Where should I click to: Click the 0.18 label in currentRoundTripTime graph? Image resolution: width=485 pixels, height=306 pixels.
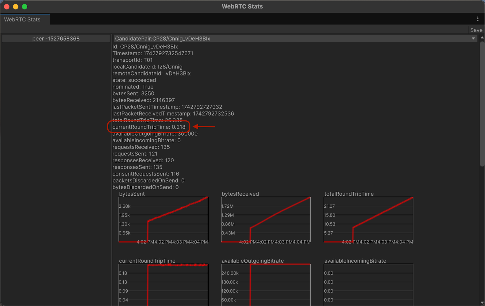123,273
